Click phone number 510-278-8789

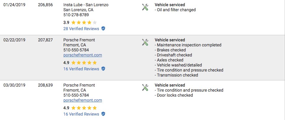point(76,15)
